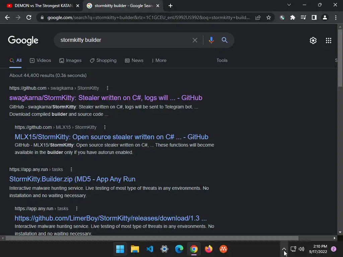Open the notification center badge
Image resolution: width=343 pixels, height=257 pixels.
(334, 249)
